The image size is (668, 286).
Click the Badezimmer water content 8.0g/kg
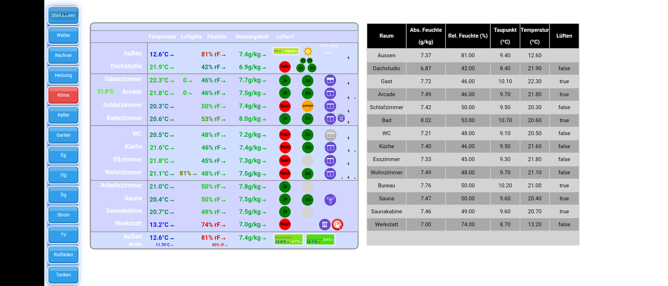(252, 119)
